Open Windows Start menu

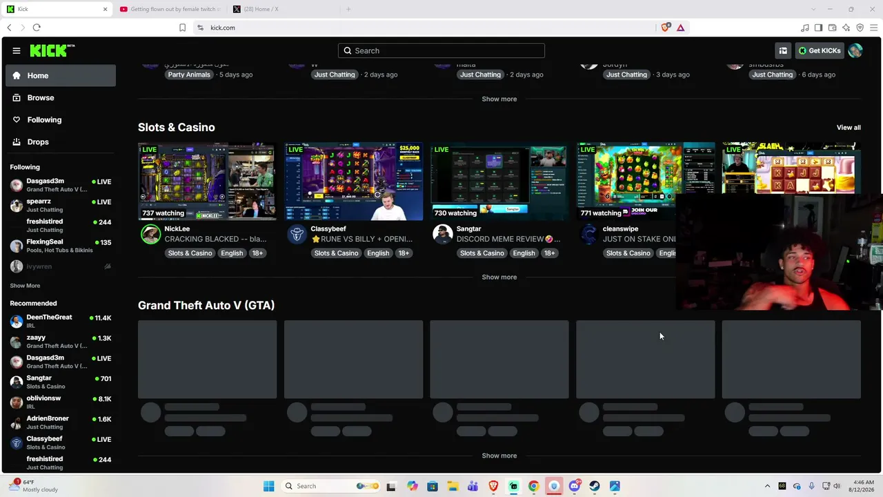coord(269,486)
